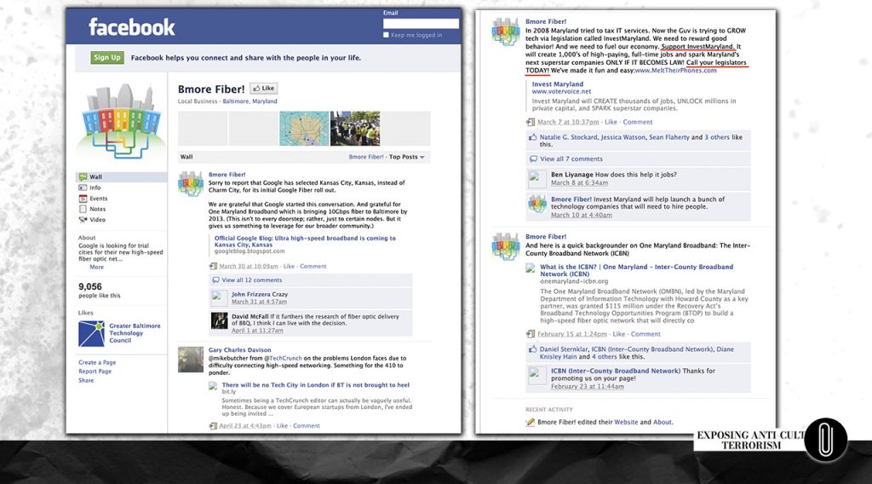Click the thumbs-up icon by Natalie G. Stockard

coord(533,137)
